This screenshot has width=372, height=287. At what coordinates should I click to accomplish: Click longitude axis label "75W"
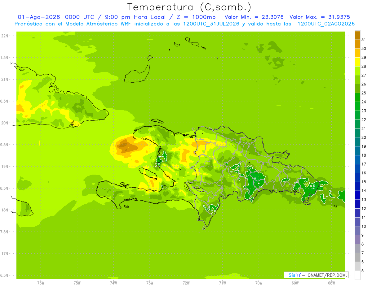[77, 283]
